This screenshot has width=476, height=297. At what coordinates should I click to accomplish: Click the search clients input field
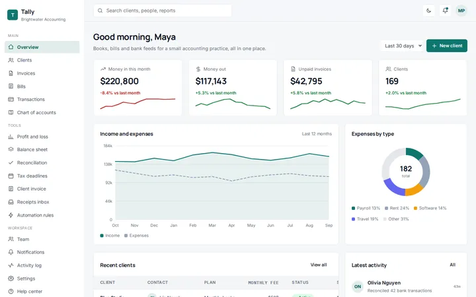coord(163,11)
